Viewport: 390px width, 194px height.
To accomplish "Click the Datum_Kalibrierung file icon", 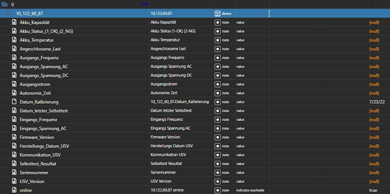I will 14,102.
